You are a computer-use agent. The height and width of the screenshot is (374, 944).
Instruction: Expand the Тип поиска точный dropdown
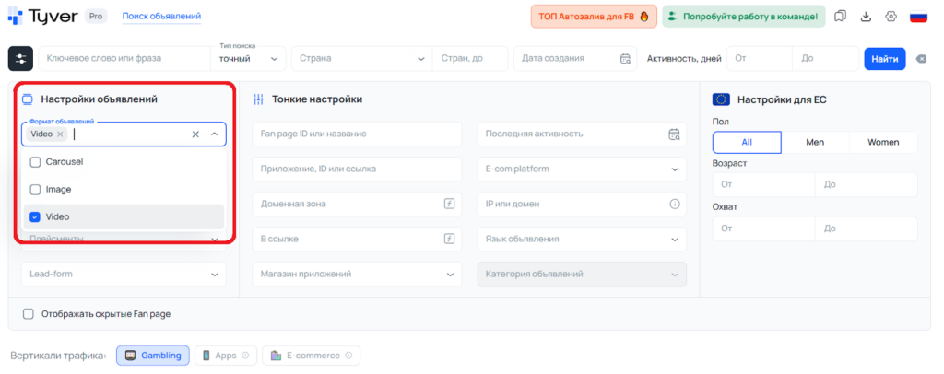(249, 59)
